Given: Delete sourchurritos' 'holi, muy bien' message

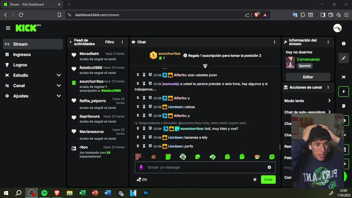Looking at the screenshot, I should coord(138,128).
